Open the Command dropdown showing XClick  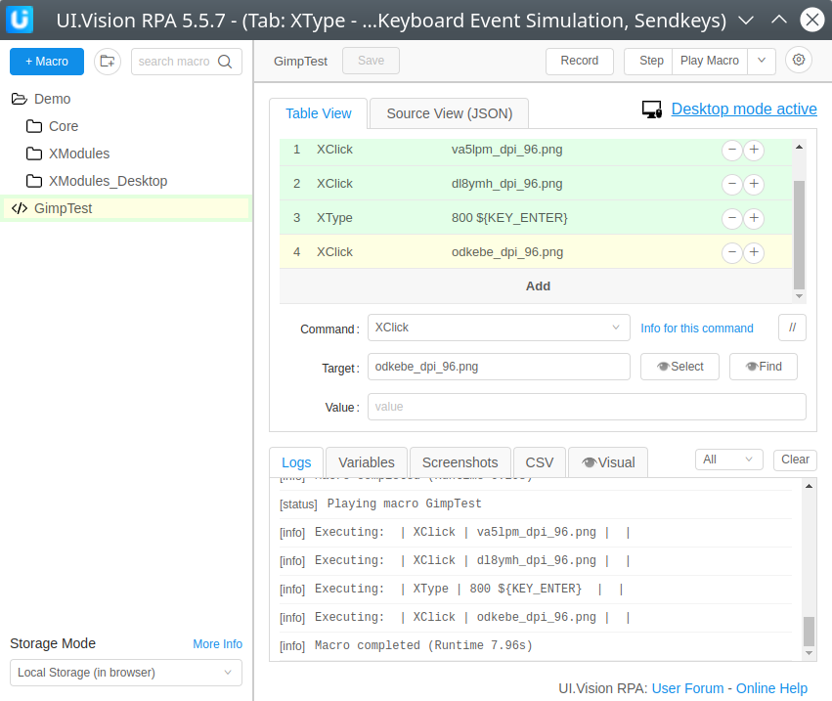click(499, 329)
